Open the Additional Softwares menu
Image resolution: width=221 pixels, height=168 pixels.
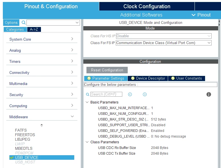[x=141, y=15]
